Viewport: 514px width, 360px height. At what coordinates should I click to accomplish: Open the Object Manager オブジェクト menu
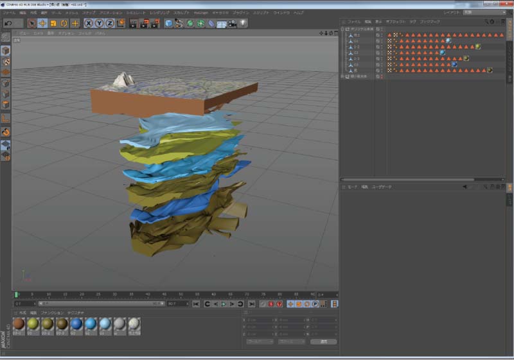(x=396, y=22)
